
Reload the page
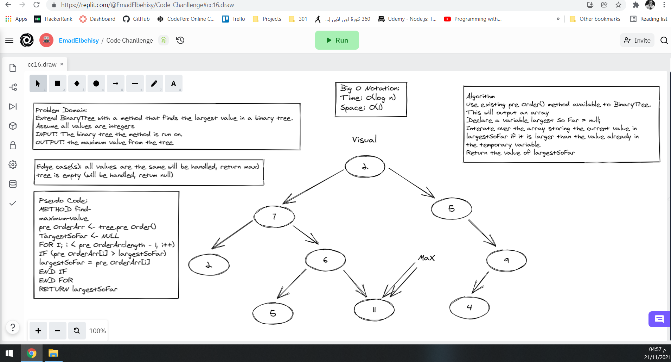36,5
